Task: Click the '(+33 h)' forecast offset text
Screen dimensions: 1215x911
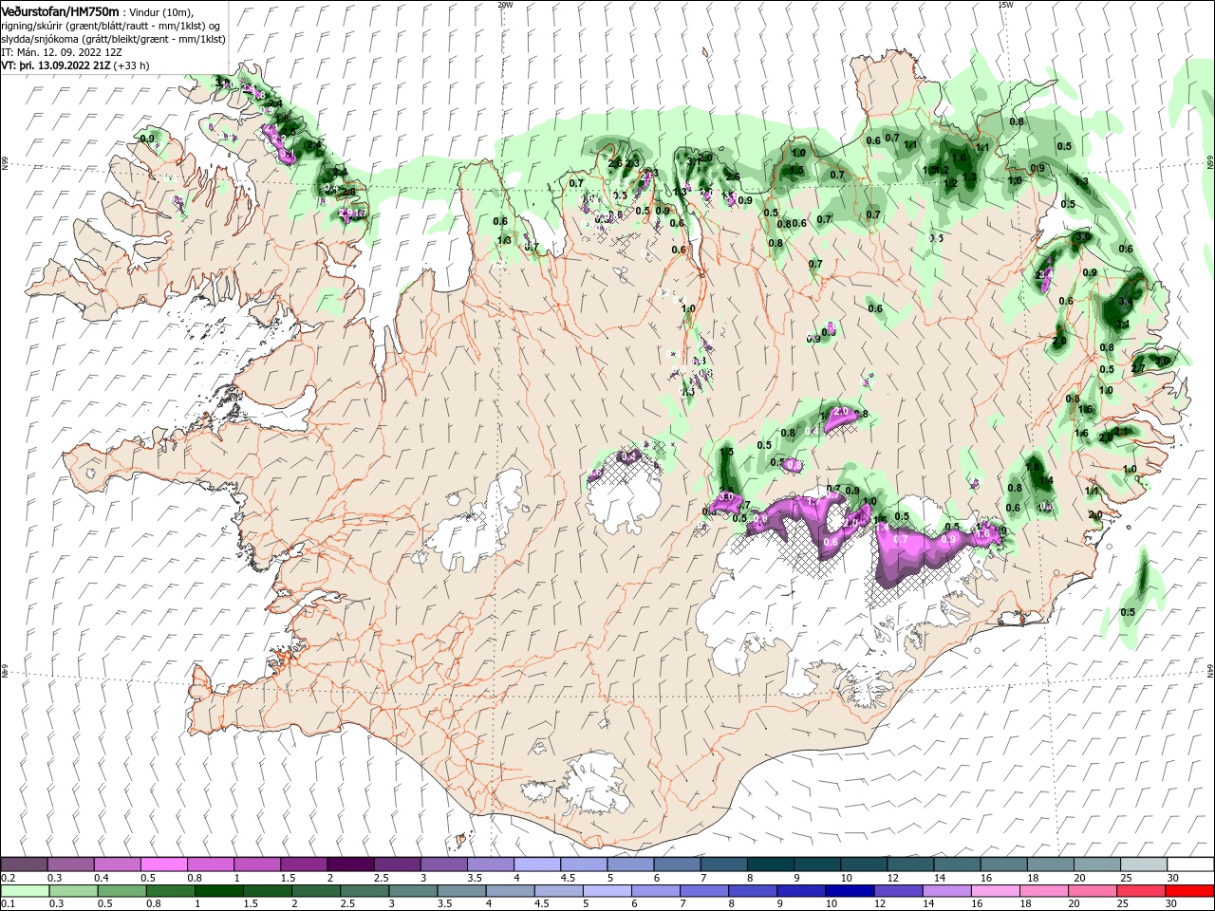Action: click(131, 65)
